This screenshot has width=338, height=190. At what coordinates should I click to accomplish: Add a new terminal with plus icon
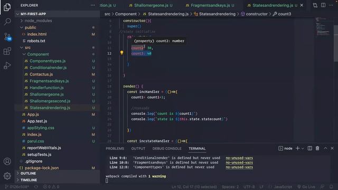pos(297,148)
